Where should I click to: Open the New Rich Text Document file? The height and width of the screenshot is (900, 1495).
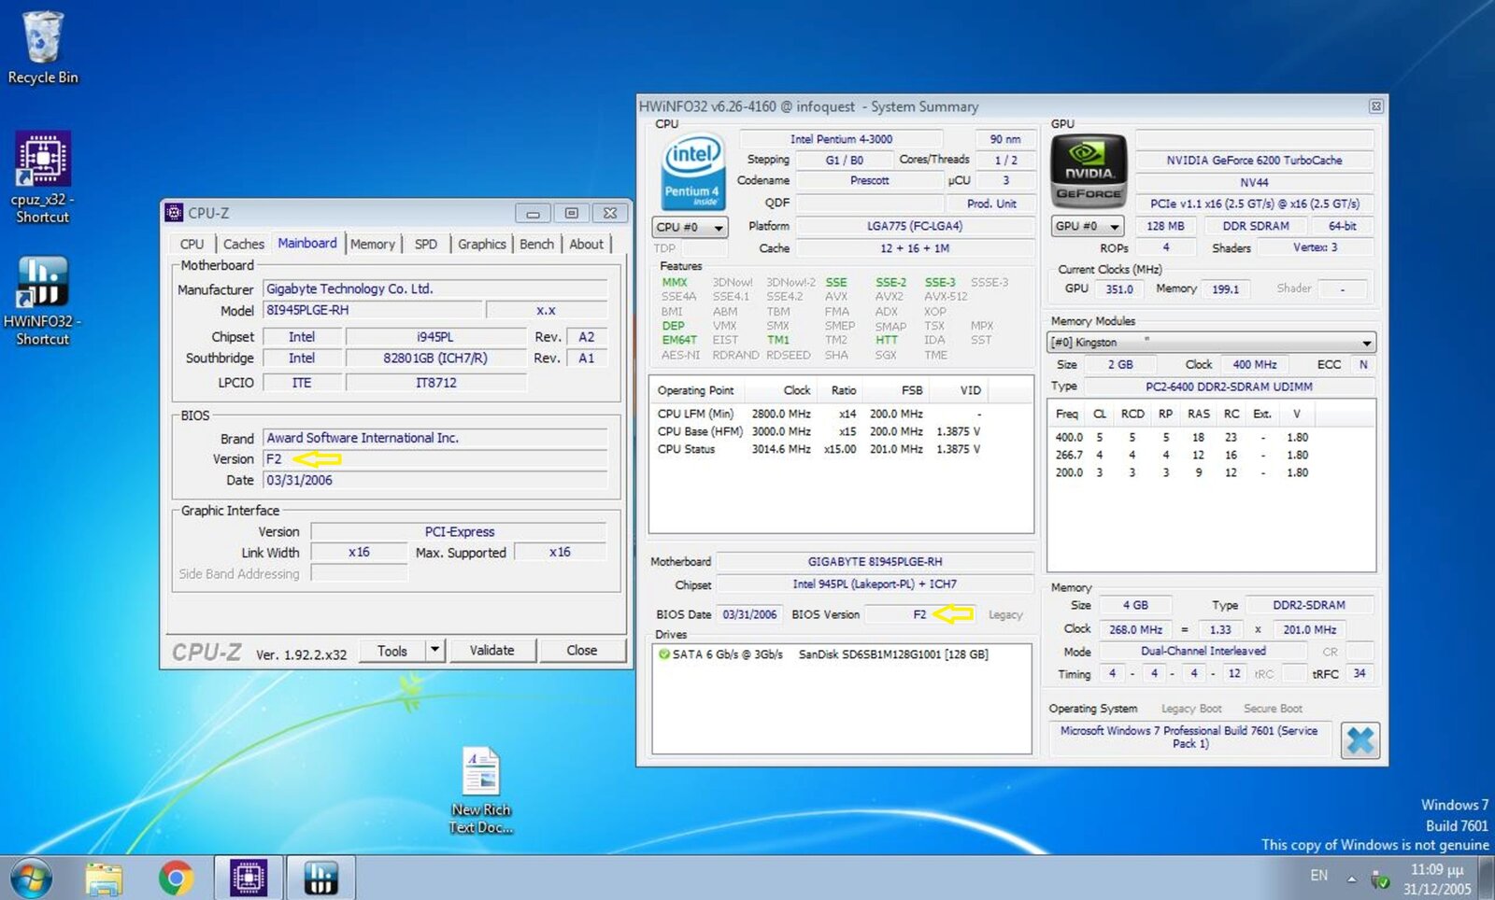click(480, 789)
